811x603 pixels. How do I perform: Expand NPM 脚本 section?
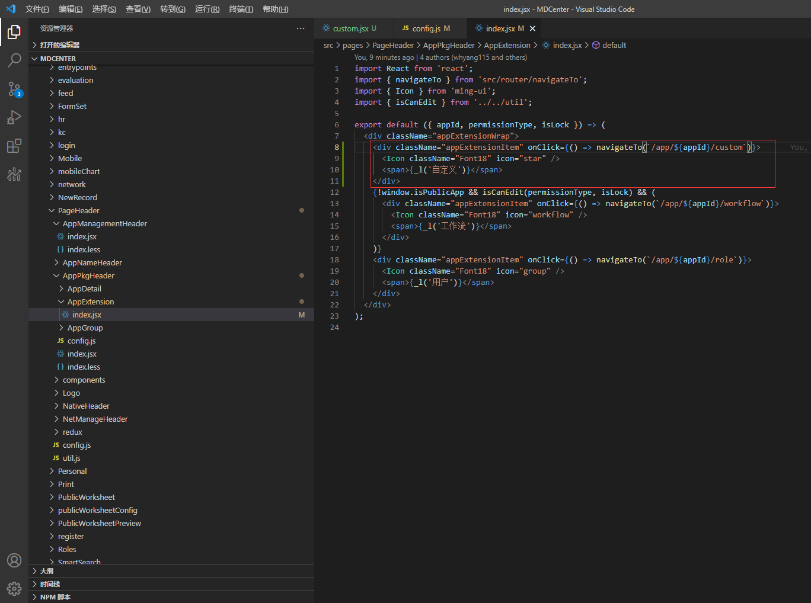(171, 597)
